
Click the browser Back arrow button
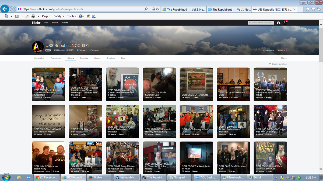tap(5, 9)
